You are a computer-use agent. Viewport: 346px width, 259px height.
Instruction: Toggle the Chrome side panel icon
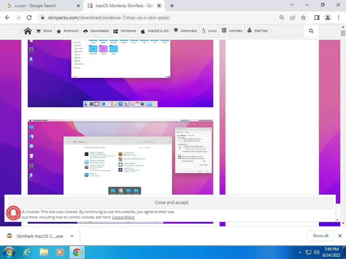coord(317,18)
